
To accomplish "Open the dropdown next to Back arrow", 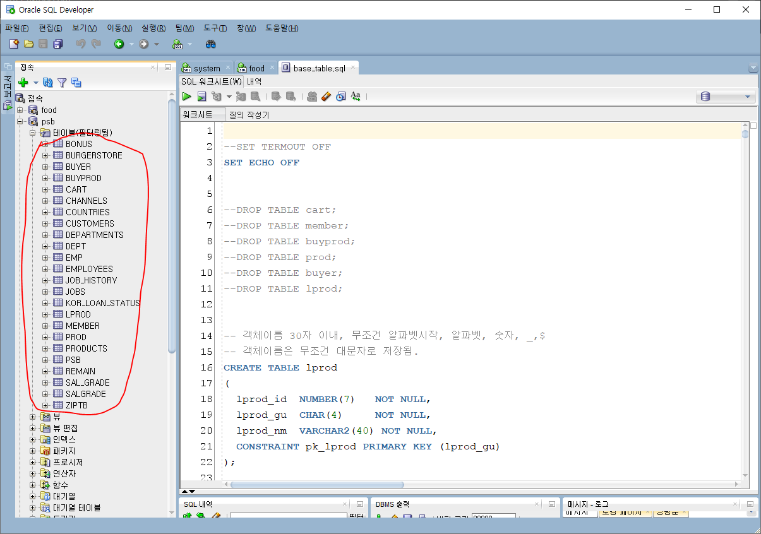I will point(131,44).
